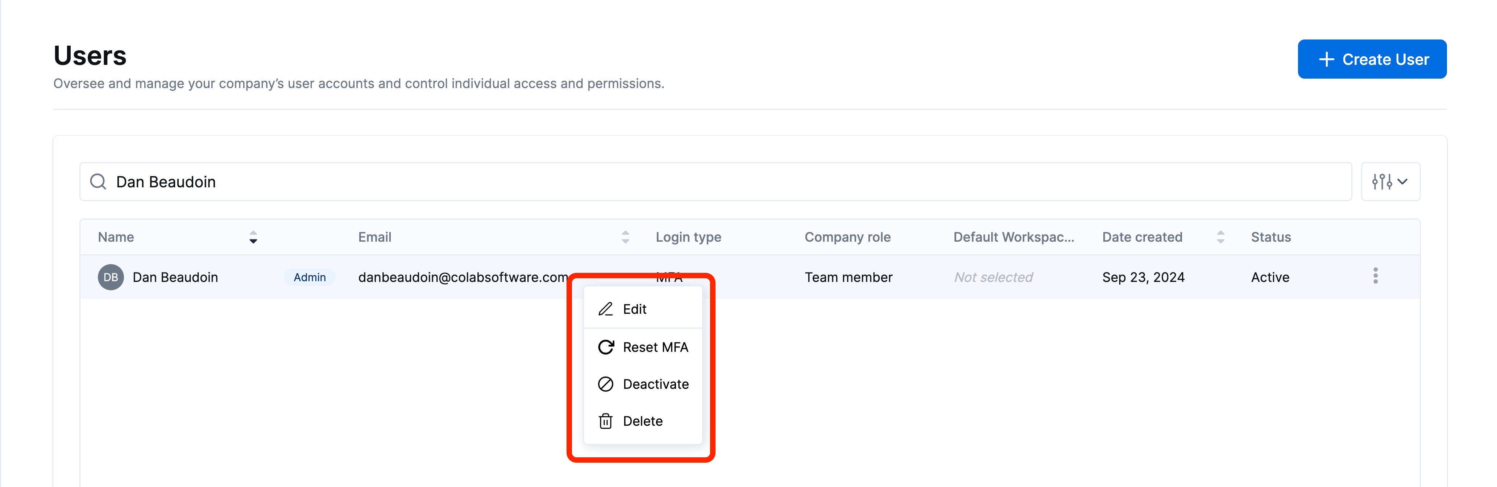Click the Sep 23, 2024 date cell
1497x487 pixels.
pyautogui.click(x=1143, y=278)
